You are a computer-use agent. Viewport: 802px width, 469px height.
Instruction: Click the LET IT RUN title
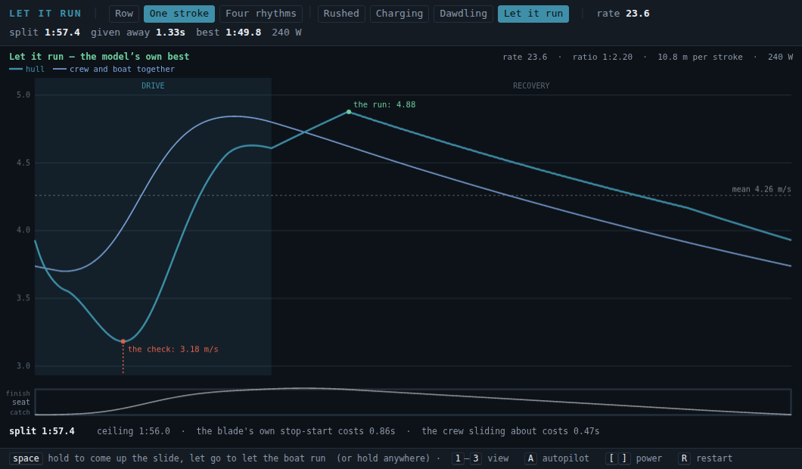45,14
